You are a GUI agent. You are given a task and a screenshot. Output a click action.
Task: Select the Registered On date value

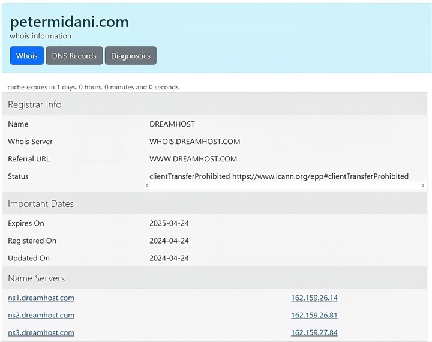coord(169,241)
